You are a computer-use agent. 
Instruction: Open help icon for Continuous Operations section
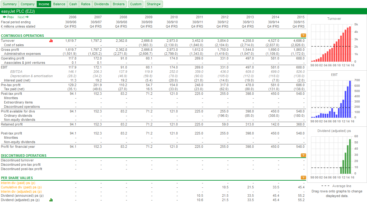tap(303, 35)
